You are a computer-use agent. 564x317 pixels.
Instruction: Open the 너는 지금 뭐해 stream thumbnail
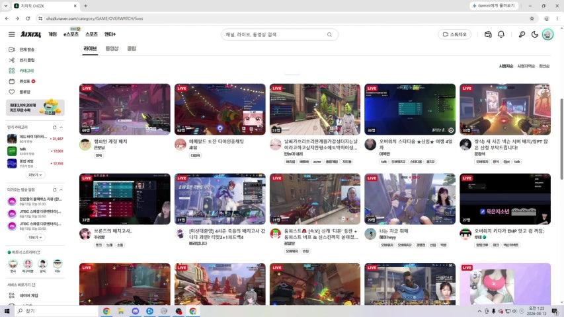[410, 199]
